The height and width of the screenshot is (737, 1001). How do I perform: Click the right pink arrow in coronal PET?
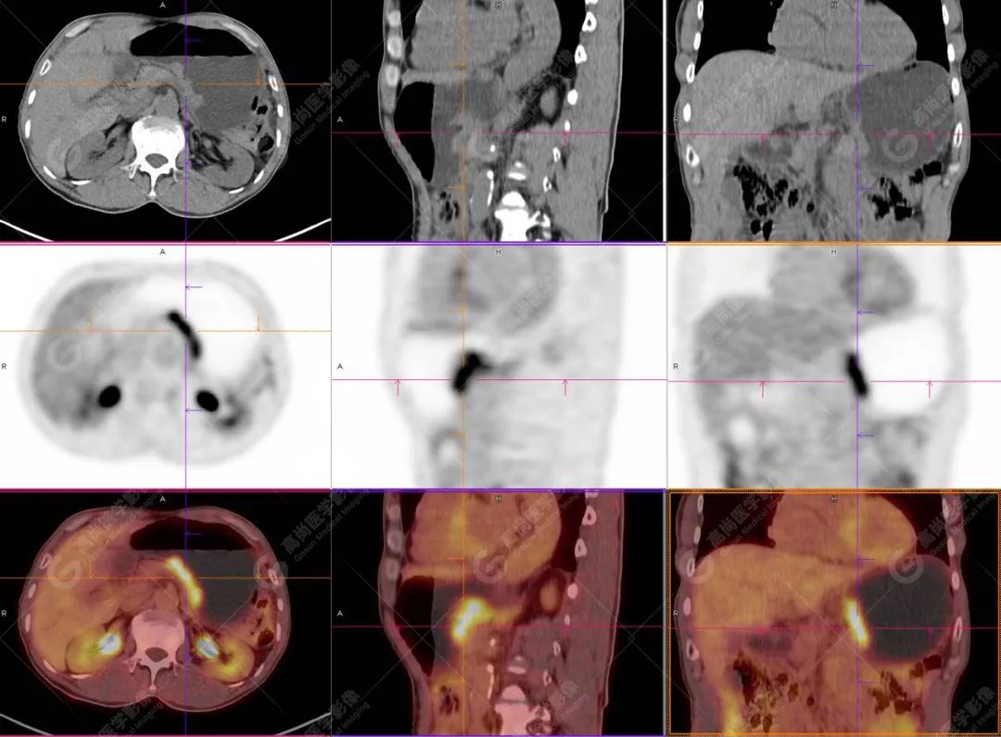(930, 388)
